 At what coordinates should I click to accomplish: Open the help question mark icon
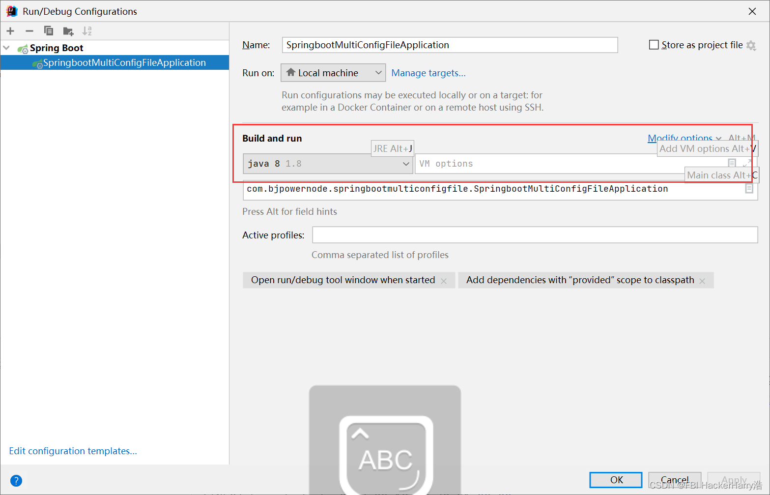[x=16, y=481]
